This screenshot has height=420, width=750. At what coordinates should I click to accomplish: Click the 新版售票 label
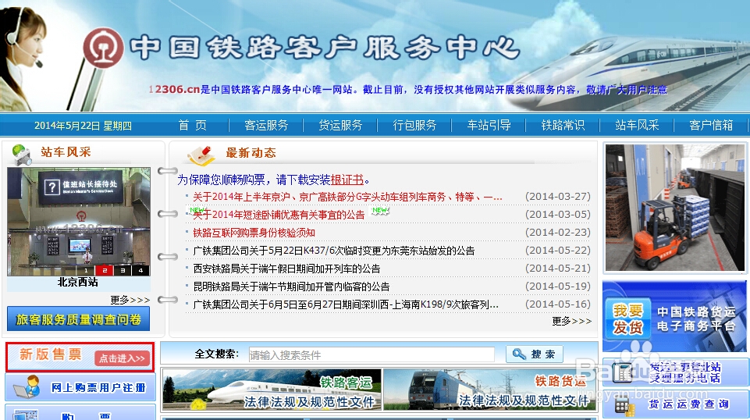coord(50,354)
